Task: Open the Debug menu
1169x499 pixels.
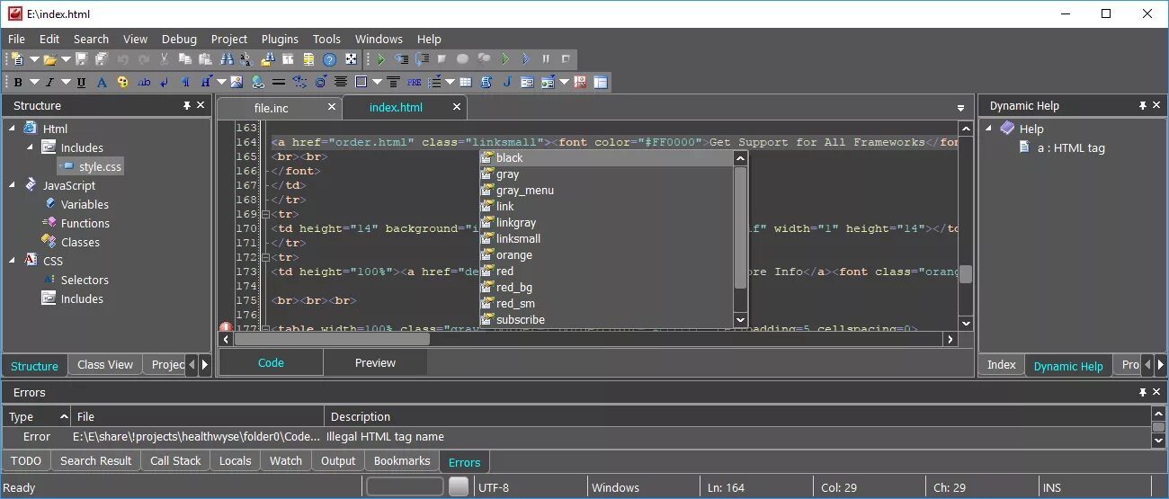Action: [179, 39]
